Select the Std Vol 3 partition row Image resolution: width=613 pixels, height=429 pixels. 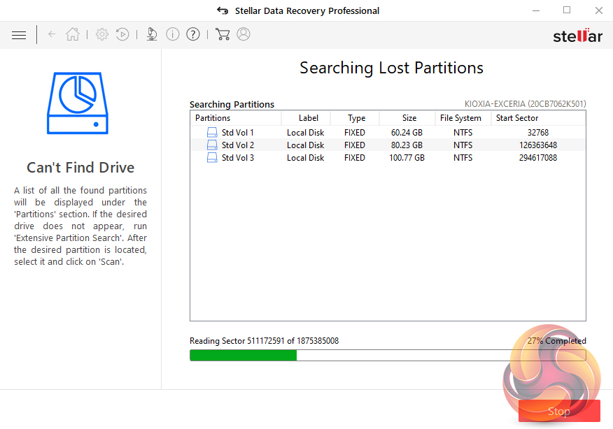[237, 158]
